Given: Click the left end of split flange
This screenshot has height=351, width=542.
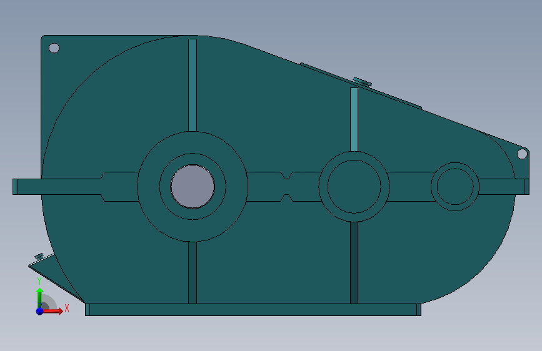Looking at the screenshot, I should point(15,187).
